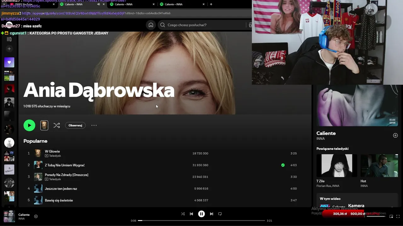The height and width of the screenshot is (226, 403).
Task: Open a new browser tab
Action: coord(211,4)
